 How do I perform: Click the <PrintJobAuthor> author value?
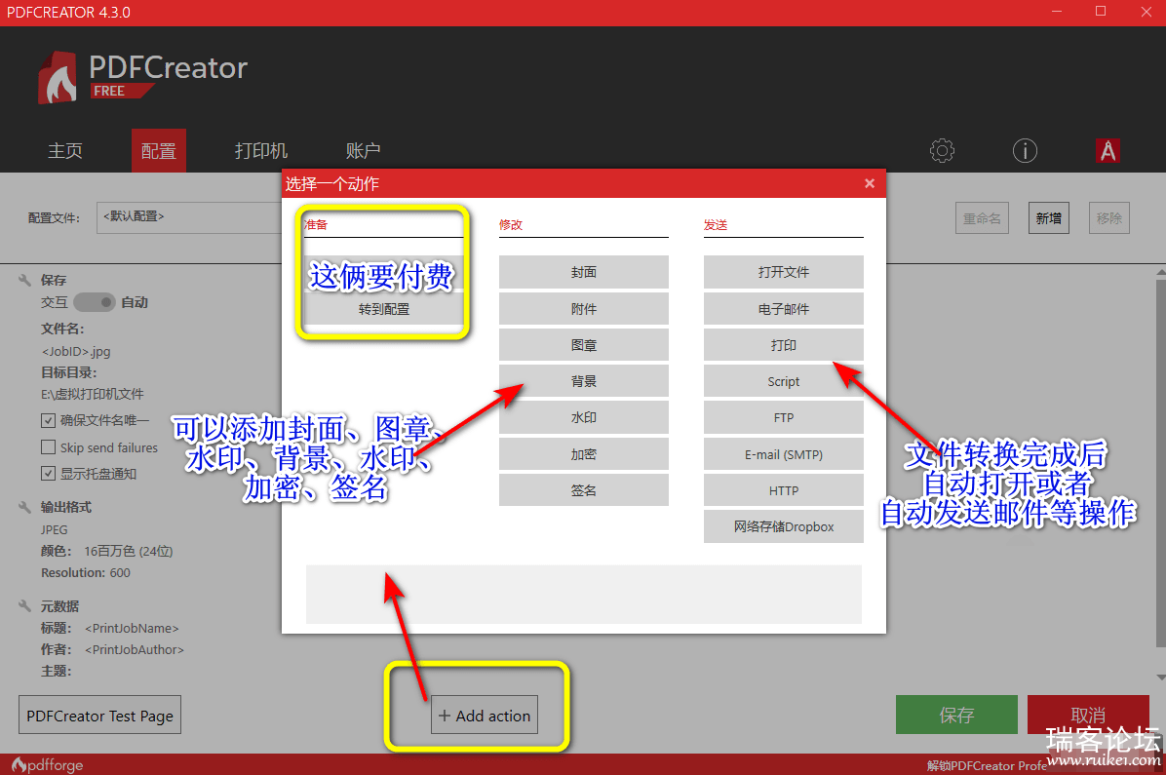pos(134,649)
